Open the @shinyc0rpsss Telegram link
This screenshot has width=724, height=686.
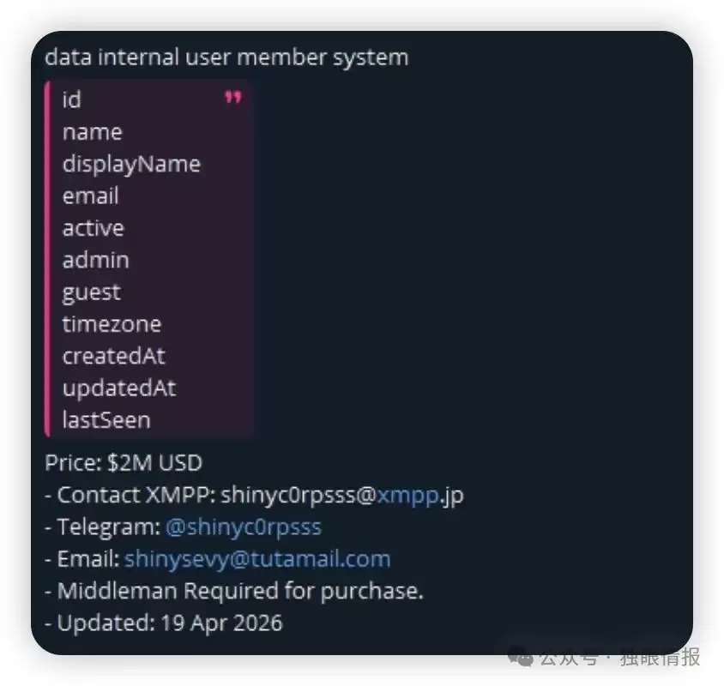[x=243, y=527]
